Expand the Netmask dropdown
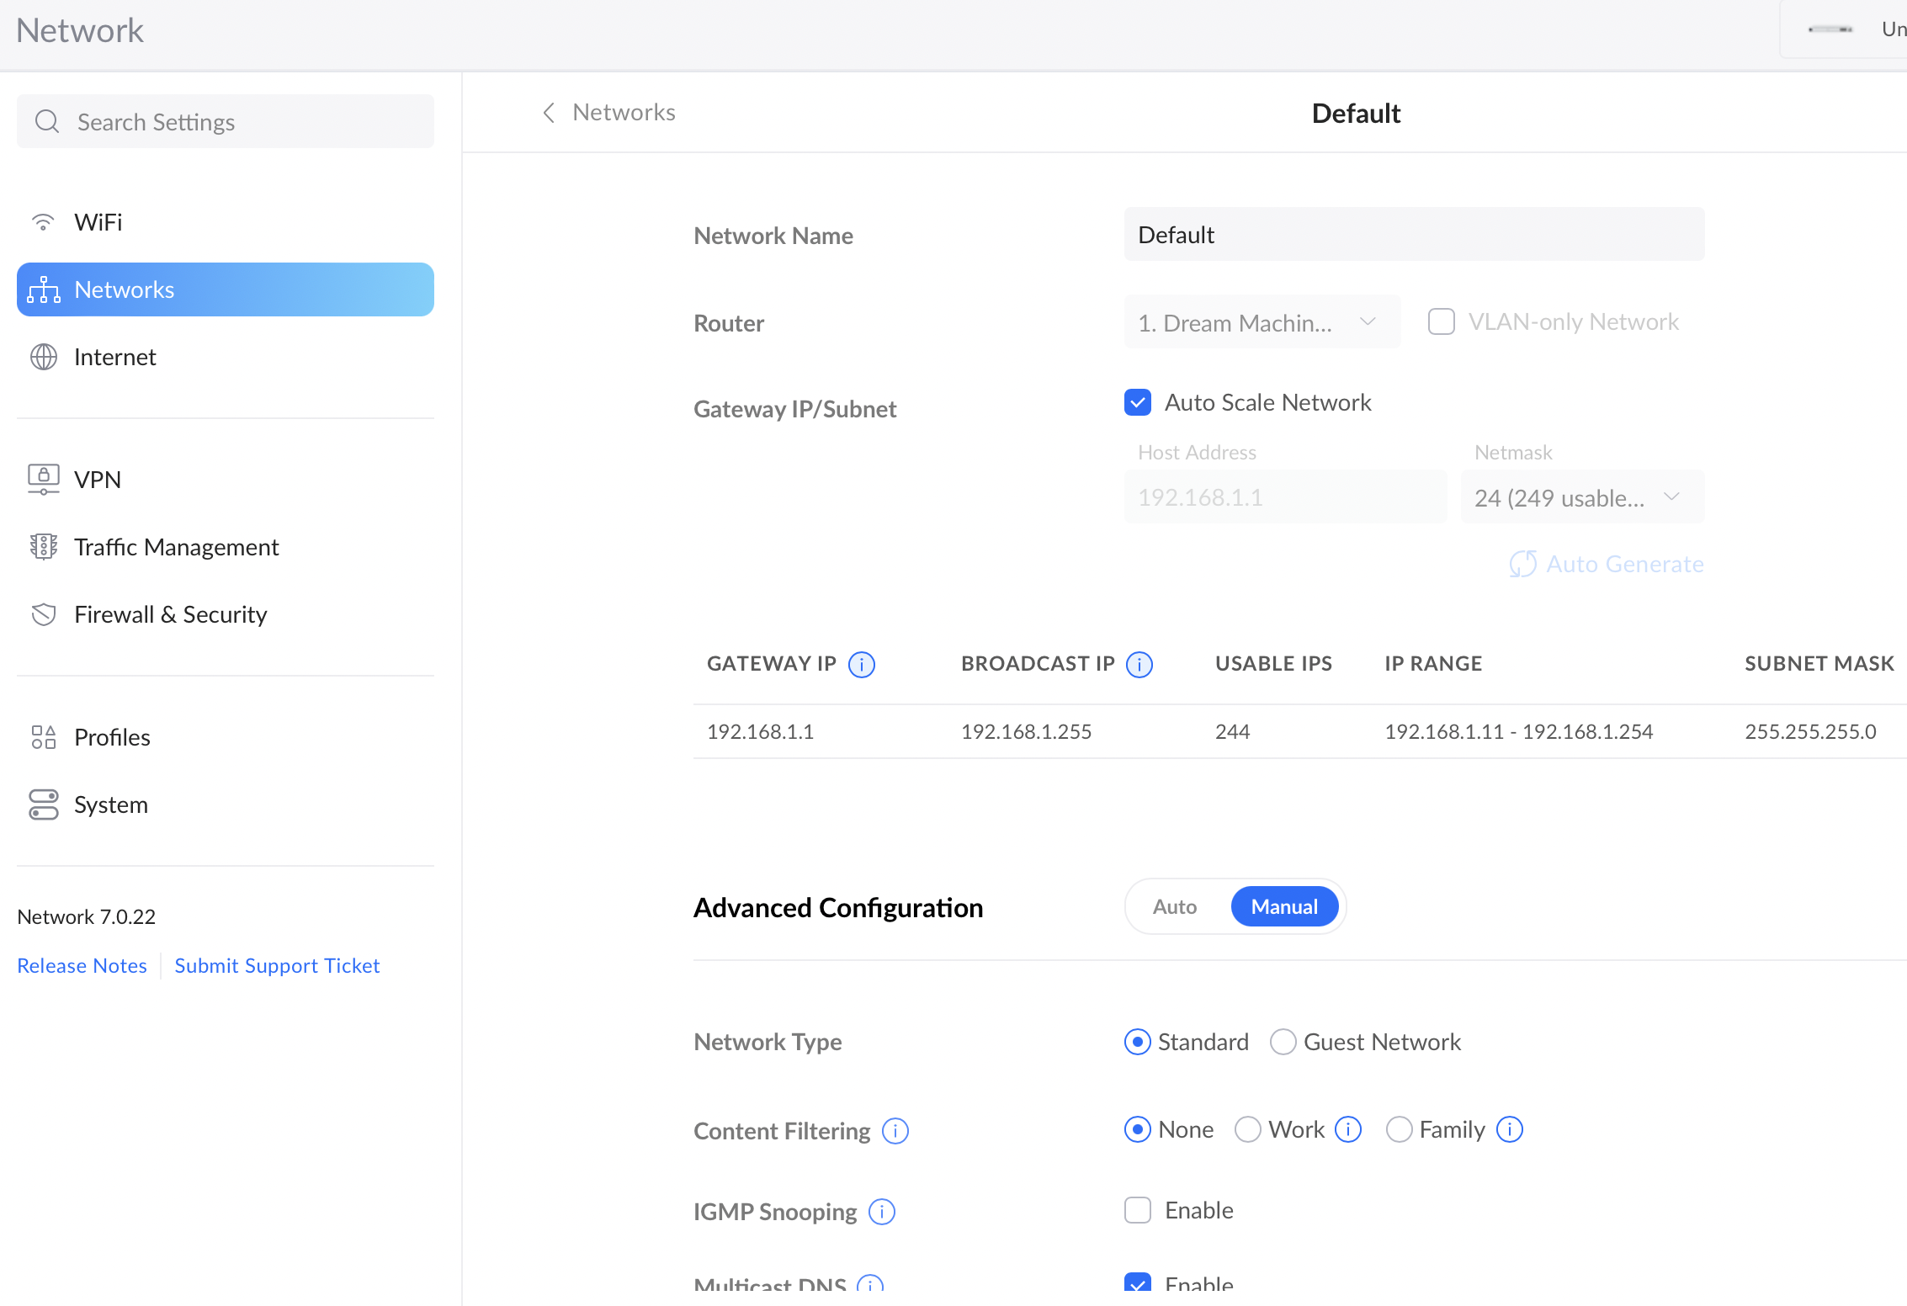Screen dimensions: 1907x1306 pyautogui.click(x=1581, y=497)
